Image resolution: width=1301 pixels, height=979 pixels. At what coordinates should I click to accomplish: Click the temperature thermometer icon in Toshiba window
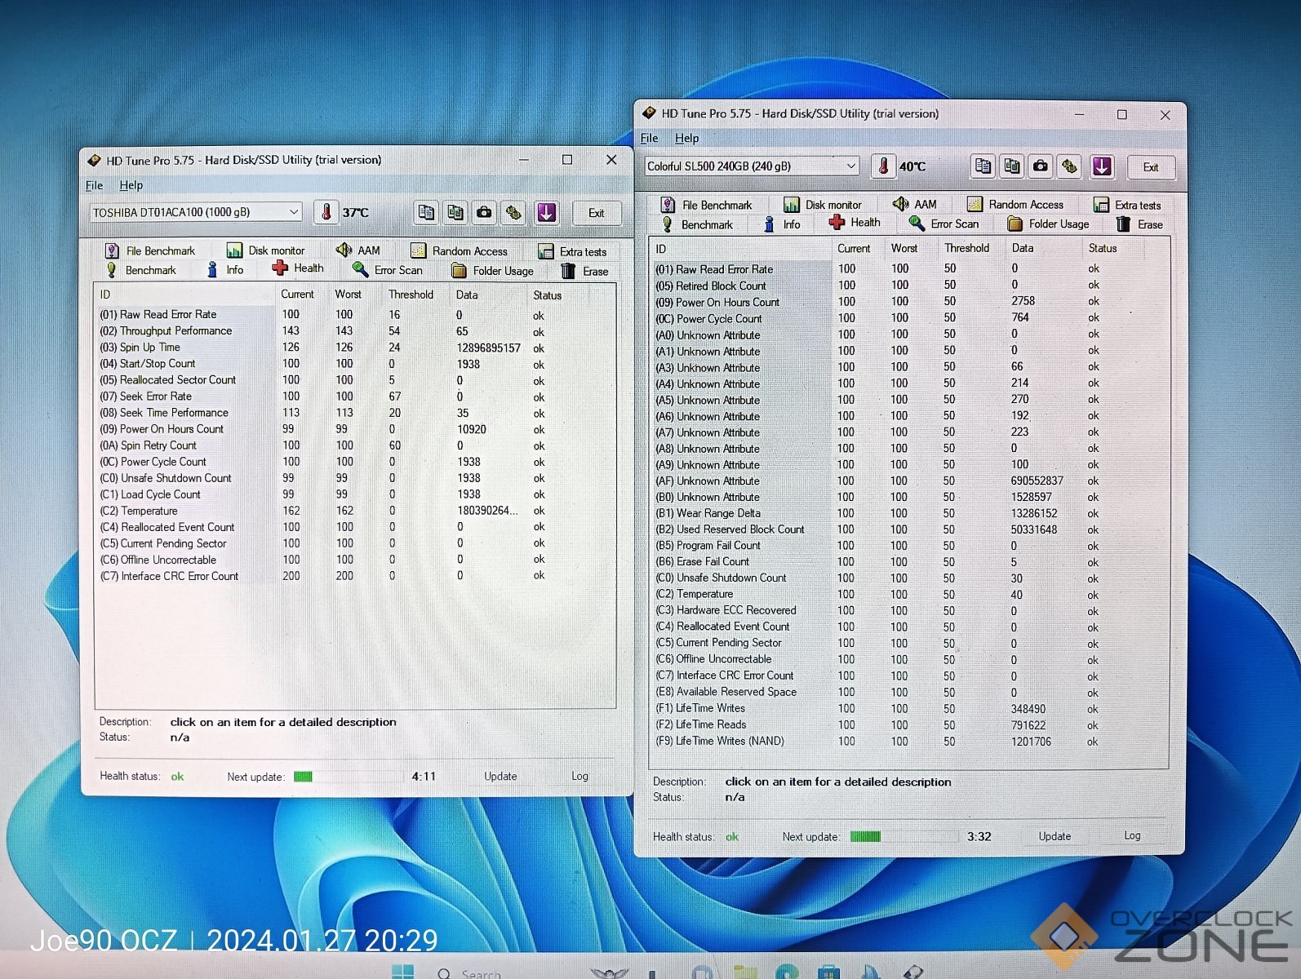tap(326, 213)
